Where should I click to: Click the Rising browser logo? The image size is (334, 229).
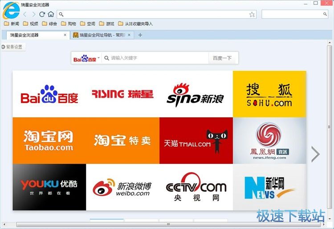pos(11,10)
